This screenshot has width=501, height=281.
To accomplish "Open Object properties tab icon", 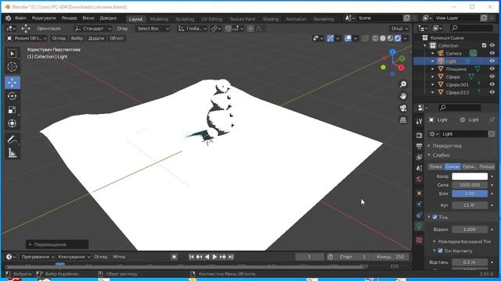I will (x=420, y=193).
